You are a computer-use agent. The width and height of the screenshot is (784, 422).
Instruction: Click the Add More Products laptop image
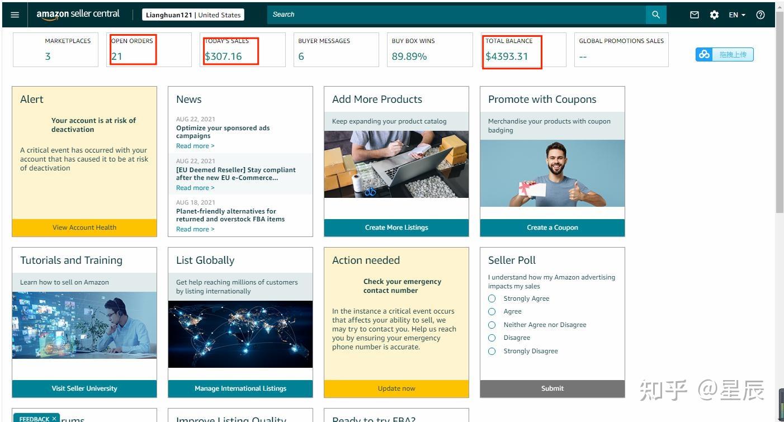pos(396,164)
